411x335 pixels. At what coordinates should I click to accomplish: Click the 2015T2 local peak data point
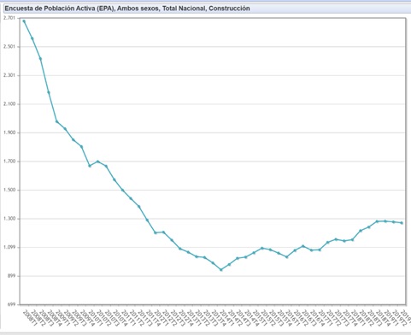262,248
